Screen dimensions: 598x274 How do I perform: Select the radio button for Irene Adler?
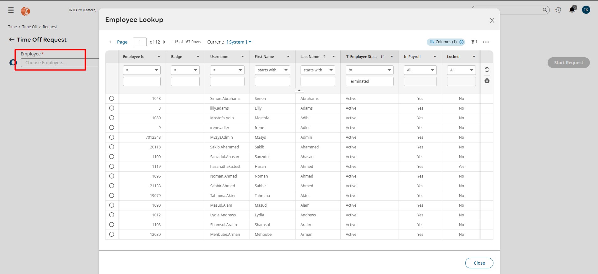(x=111, y=127)
